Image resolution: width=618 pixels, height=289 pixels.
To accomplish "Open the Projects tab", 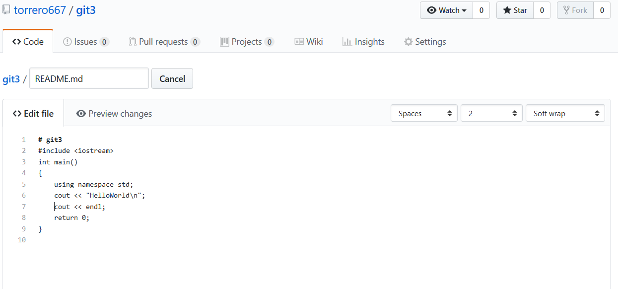I will 247,42.
